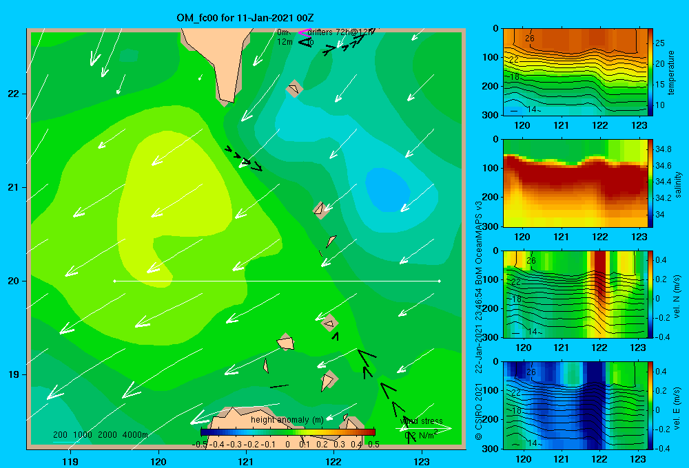Screen dimensions: 689x468
Task: Click the black 12m drifter arrow legend symbol
Action: click(x=305, y=42)
